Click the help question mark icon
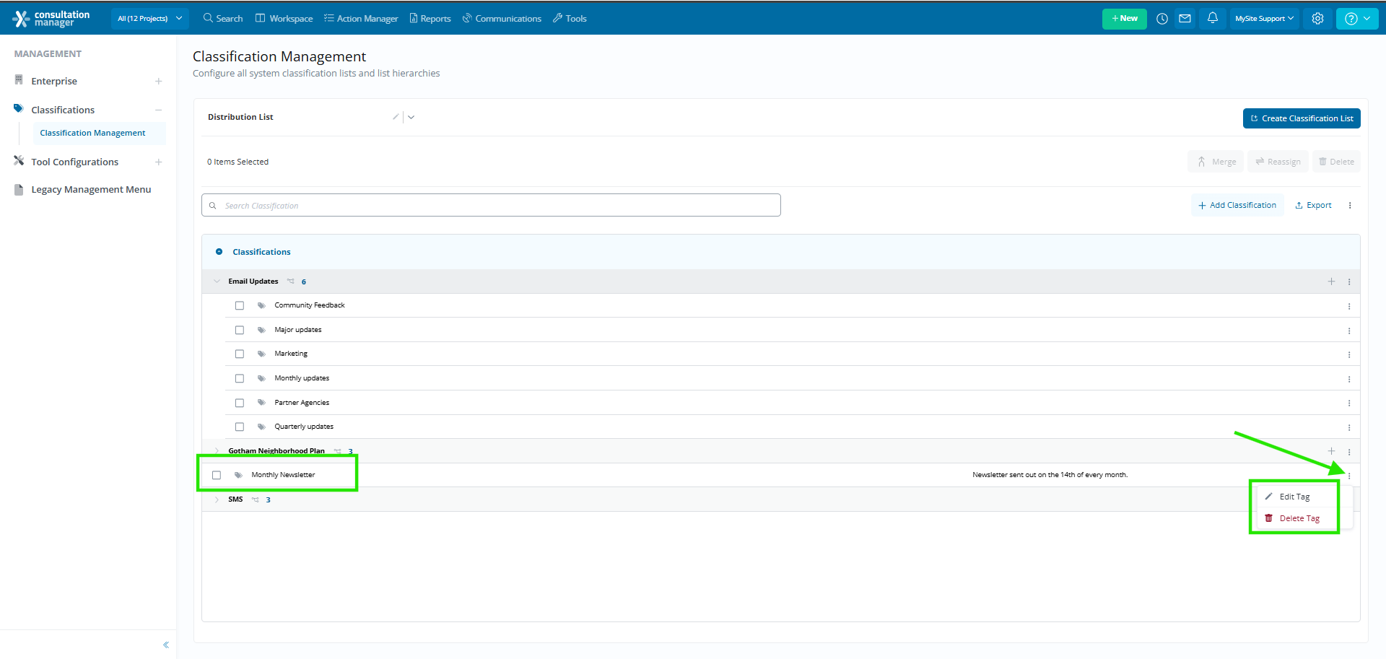Image resolution: width=1386 pixels, height=659 pixels. click(x=1351, y=19)
